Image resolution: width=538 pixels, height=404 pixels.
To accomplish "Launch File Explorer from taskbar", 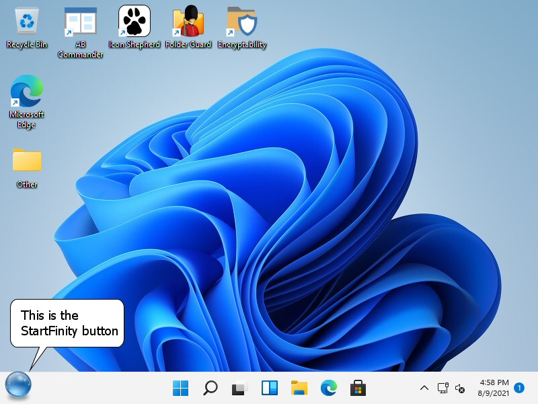I will point(299,389).
